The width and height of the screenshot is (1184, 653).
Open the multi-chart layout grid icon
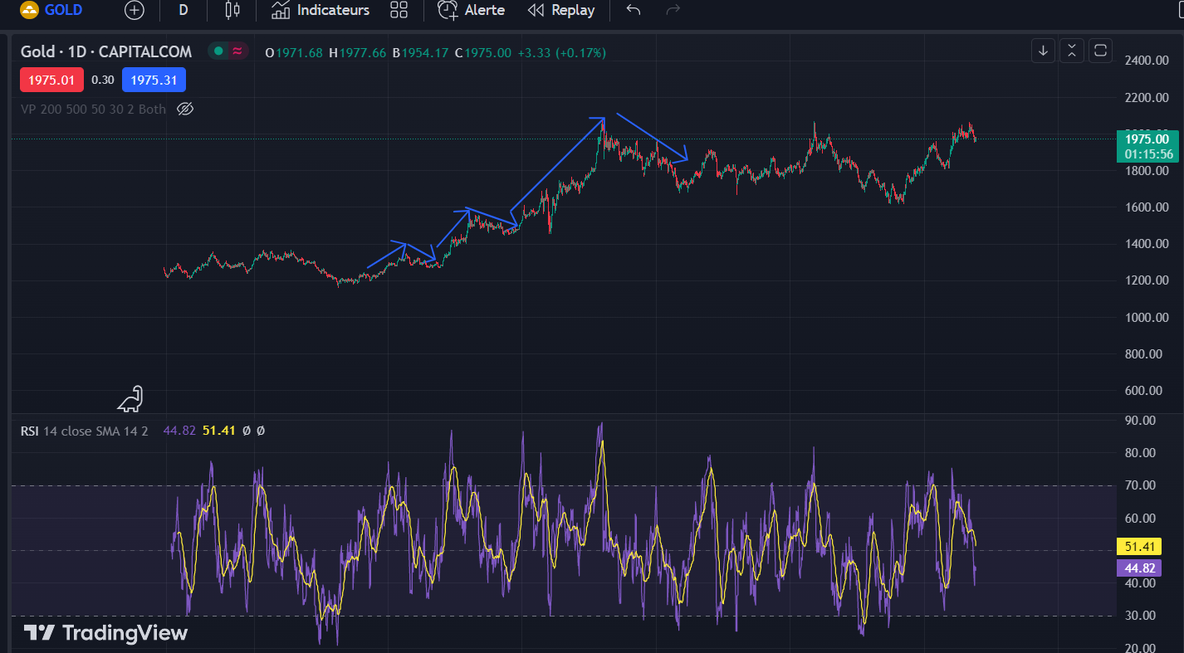pyautogui.click(x=399, y=10)
